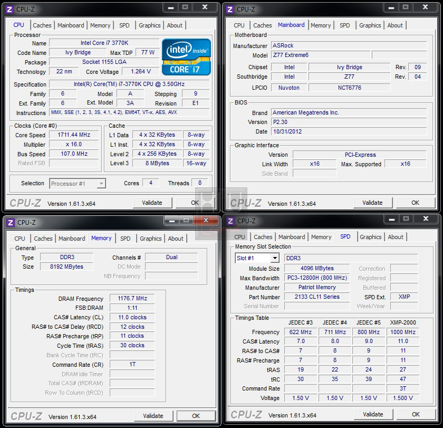Screen dimensions: 443x428
Task: Open SPD tab in the Mainboard details window
Action: pos(345,25)
